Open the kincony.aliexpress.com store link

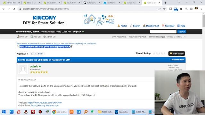tap(45, 105)
